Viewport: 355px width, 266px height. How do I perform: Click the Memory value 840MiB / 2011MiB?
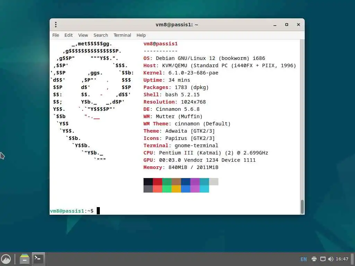point(193,167)
